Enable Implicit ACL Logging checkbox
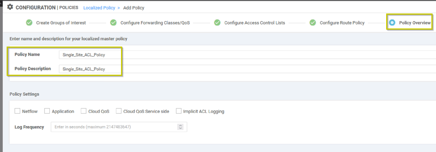Image resolution: width=436 pixels, height=152 pixels. (x=179, y=111)
